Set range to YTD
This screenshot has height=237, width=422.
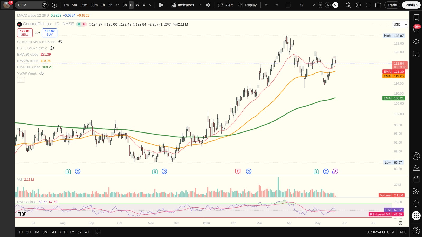63,232
